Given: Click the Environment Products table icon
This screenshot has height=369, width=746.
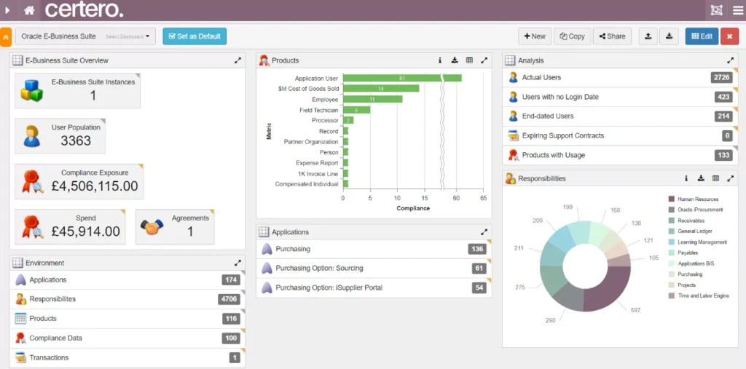Looking at the screenshot, I should 20,319.
